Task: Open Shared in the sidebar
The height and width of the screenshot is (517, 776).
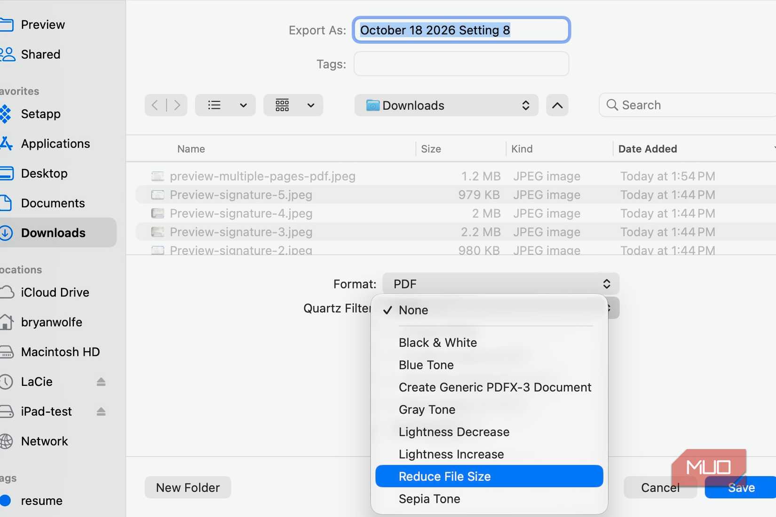Action: click(40, 54)
